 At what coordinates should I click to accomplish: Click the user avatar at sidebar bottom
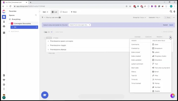click(x=4, y=97)
